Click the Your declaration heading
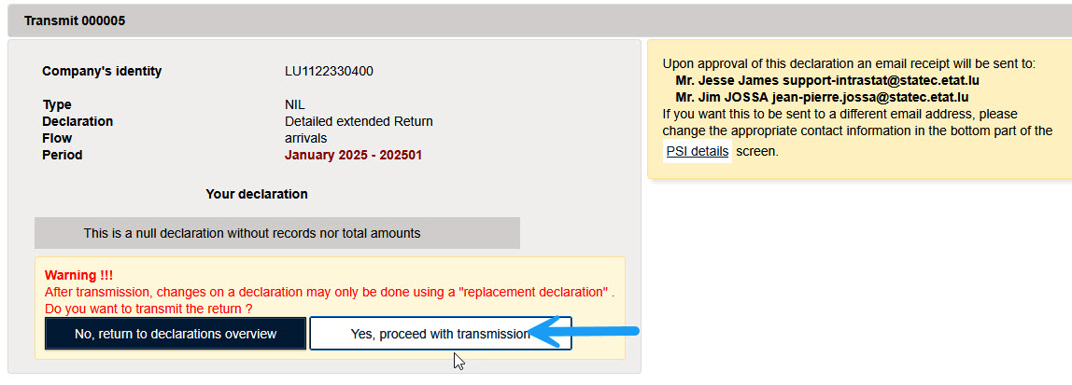1072x385 pixels. click(257, 194)
